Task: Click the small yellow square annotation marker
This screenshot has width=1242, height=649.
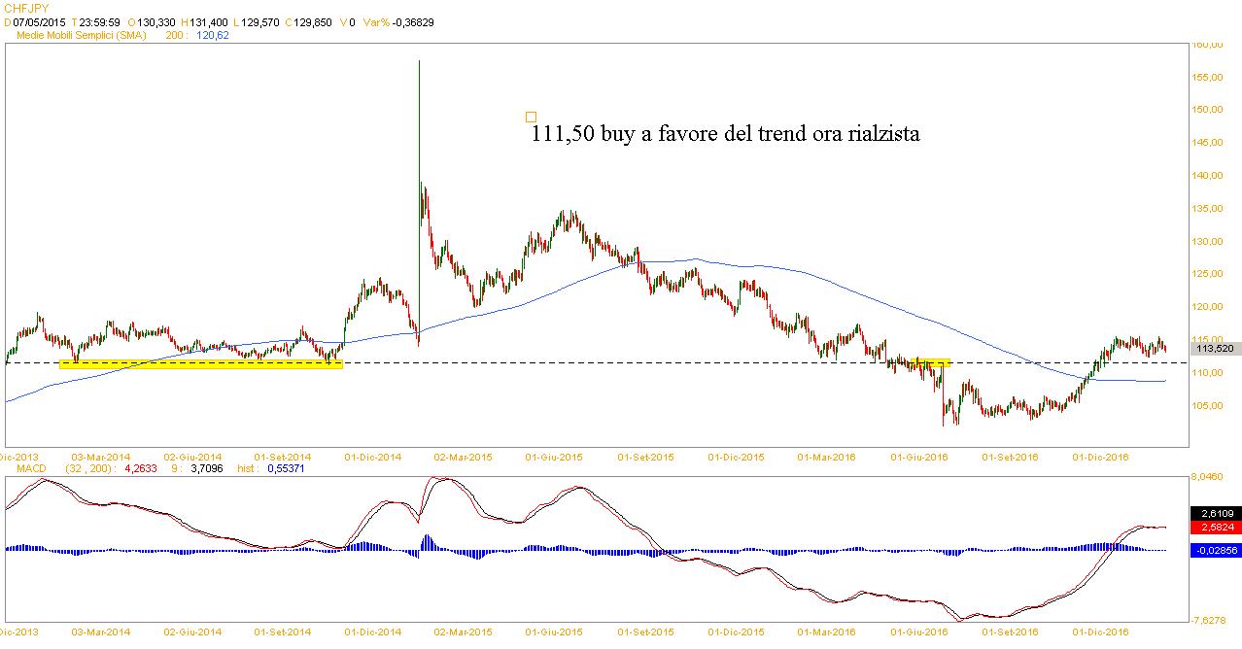Action: pyautogui.click(x=531, y=117)
